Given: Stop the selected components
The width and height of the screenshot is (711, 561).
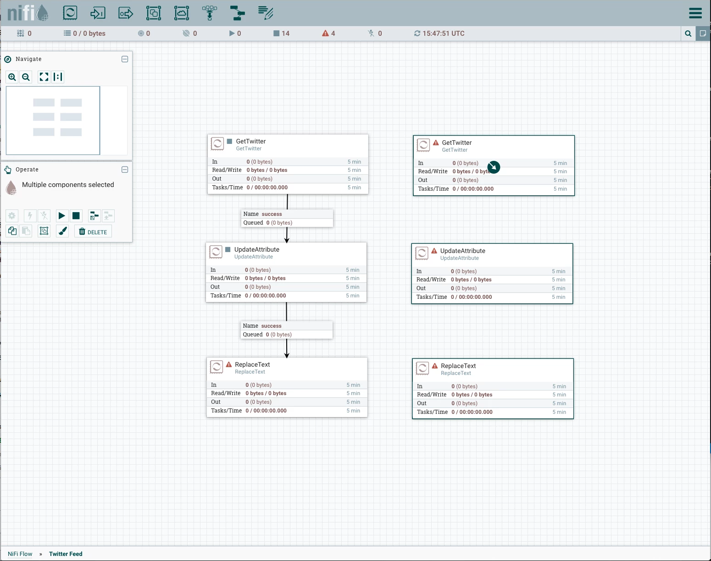Looking at the screenshot, I should 76,216.
